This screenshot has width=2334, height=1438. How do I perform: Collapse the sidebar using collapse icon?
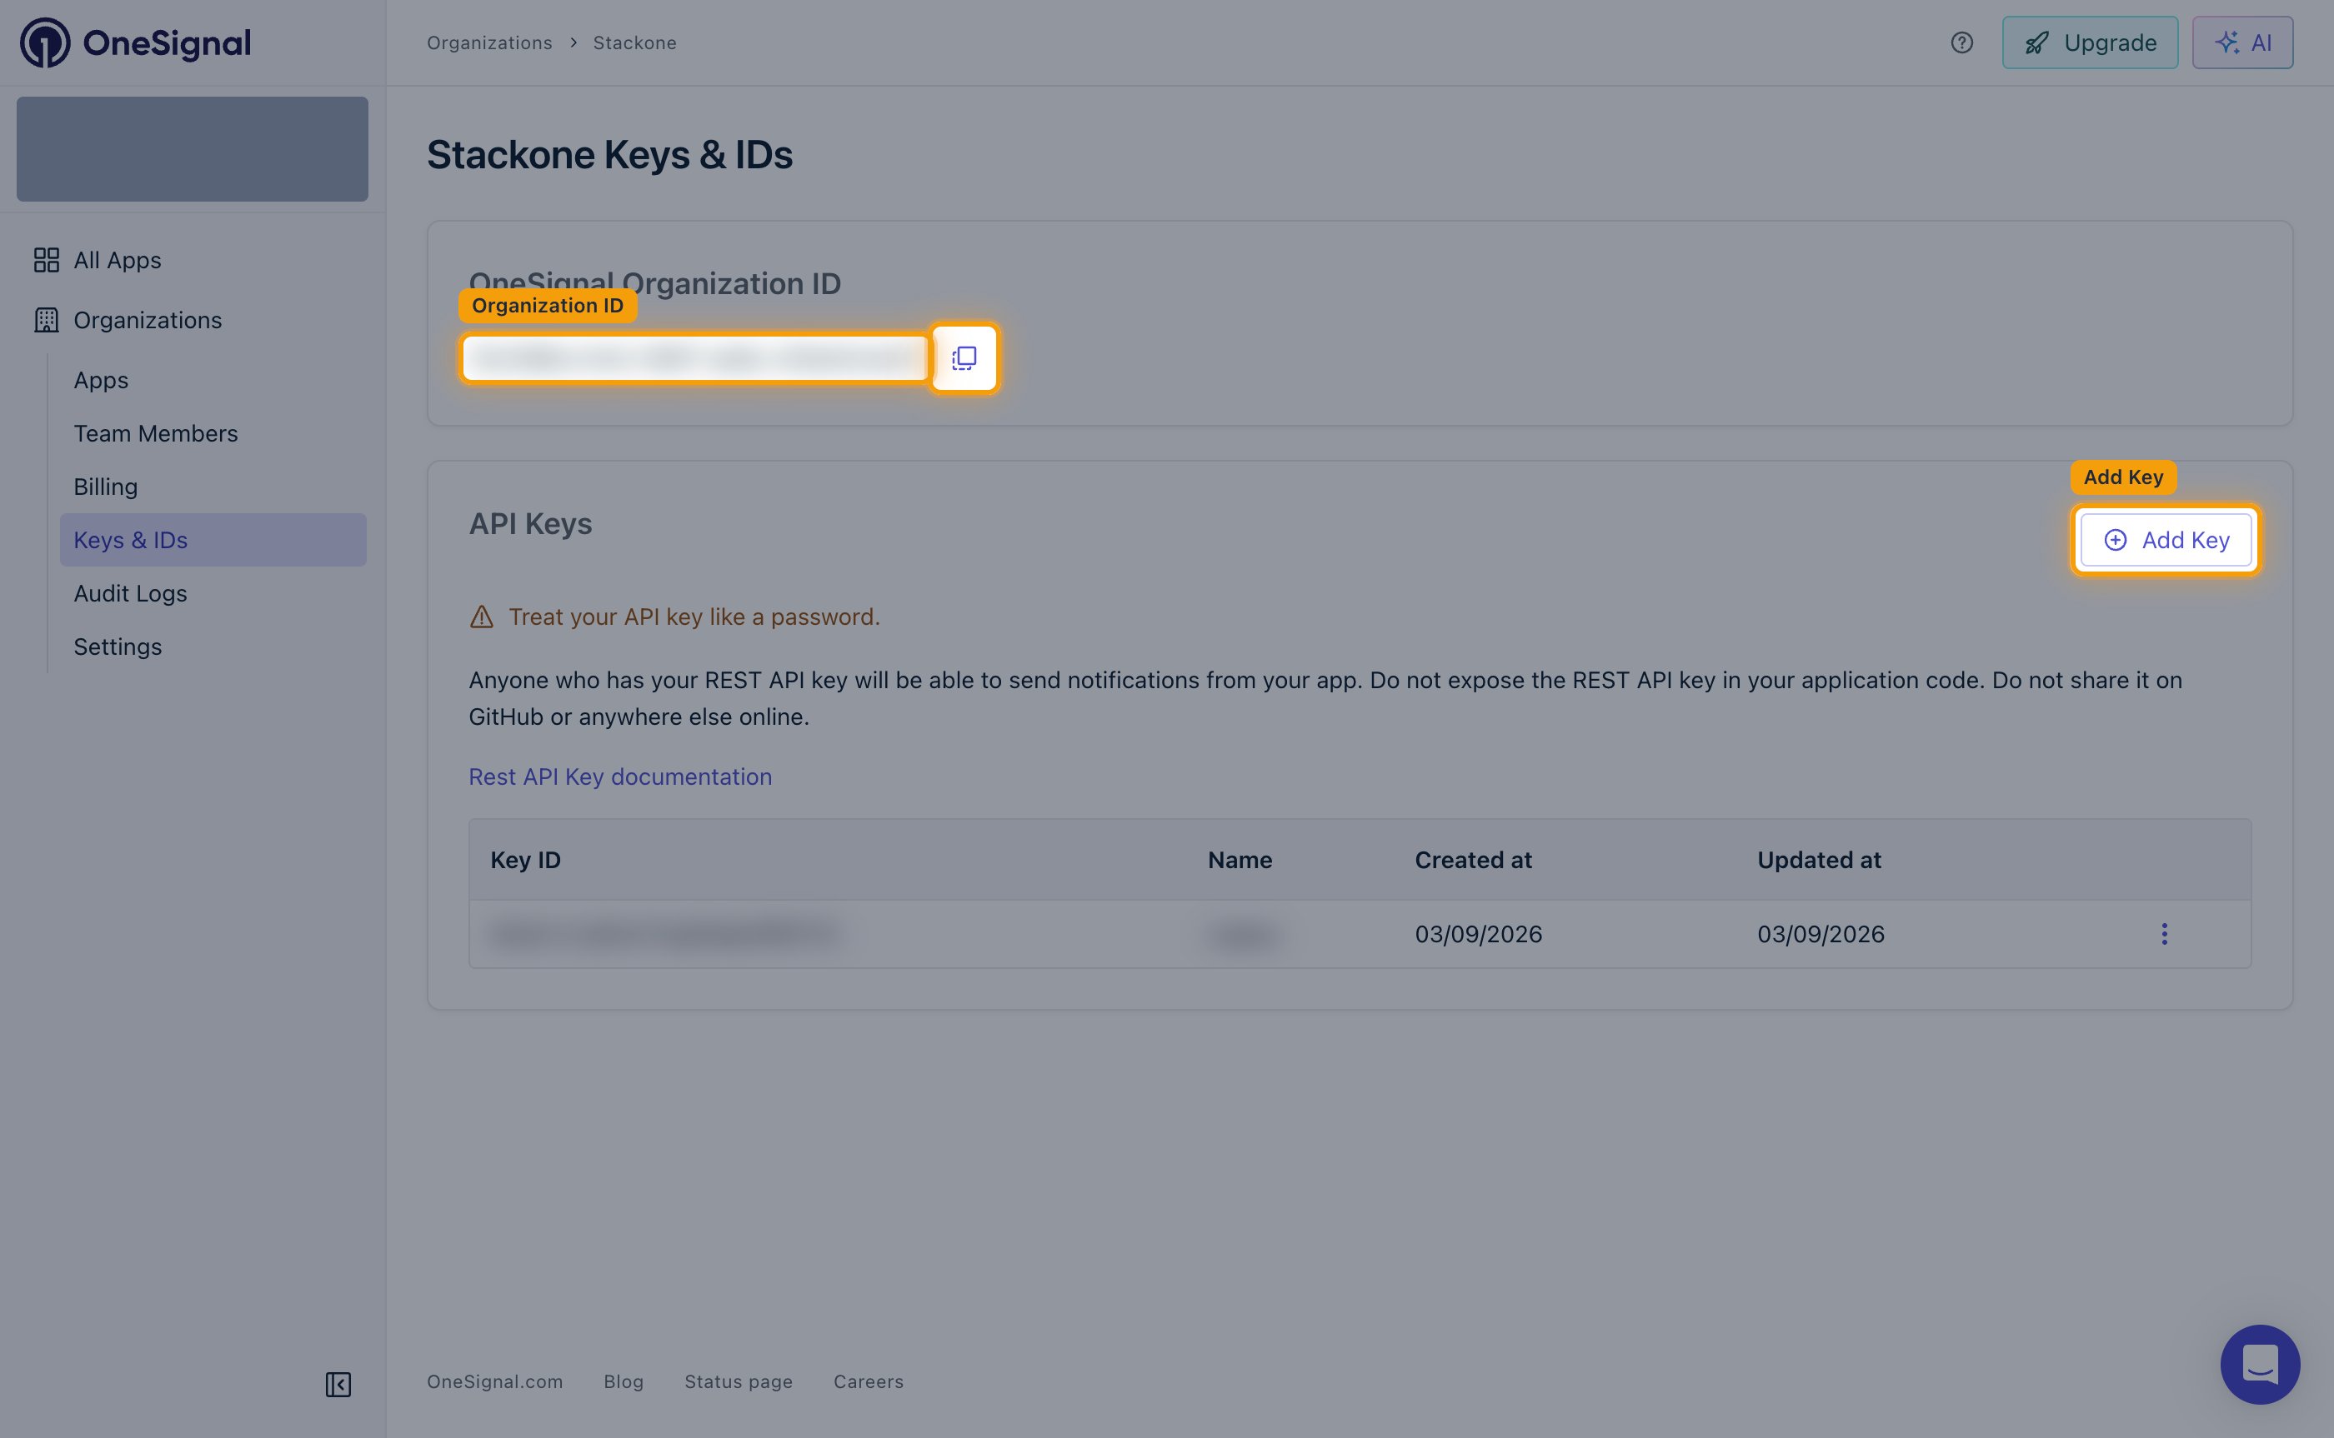(x=338, y=1384)
